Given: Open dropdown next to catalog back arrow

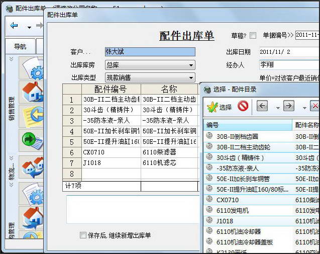Looking at the screenshot, I should tap(278, 108).
